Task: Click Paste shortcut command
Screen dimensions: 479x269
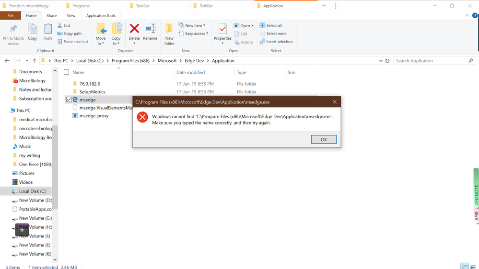Action: coord(73,42)
